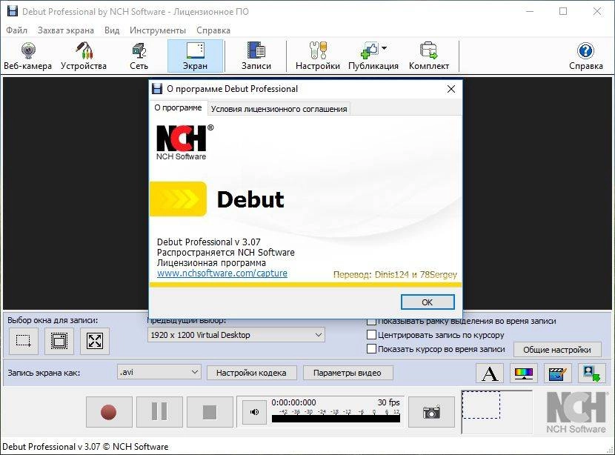This screenshot has height=455, width=615.
Task: Open the Файл menu
Action: [x=17, y=30]
